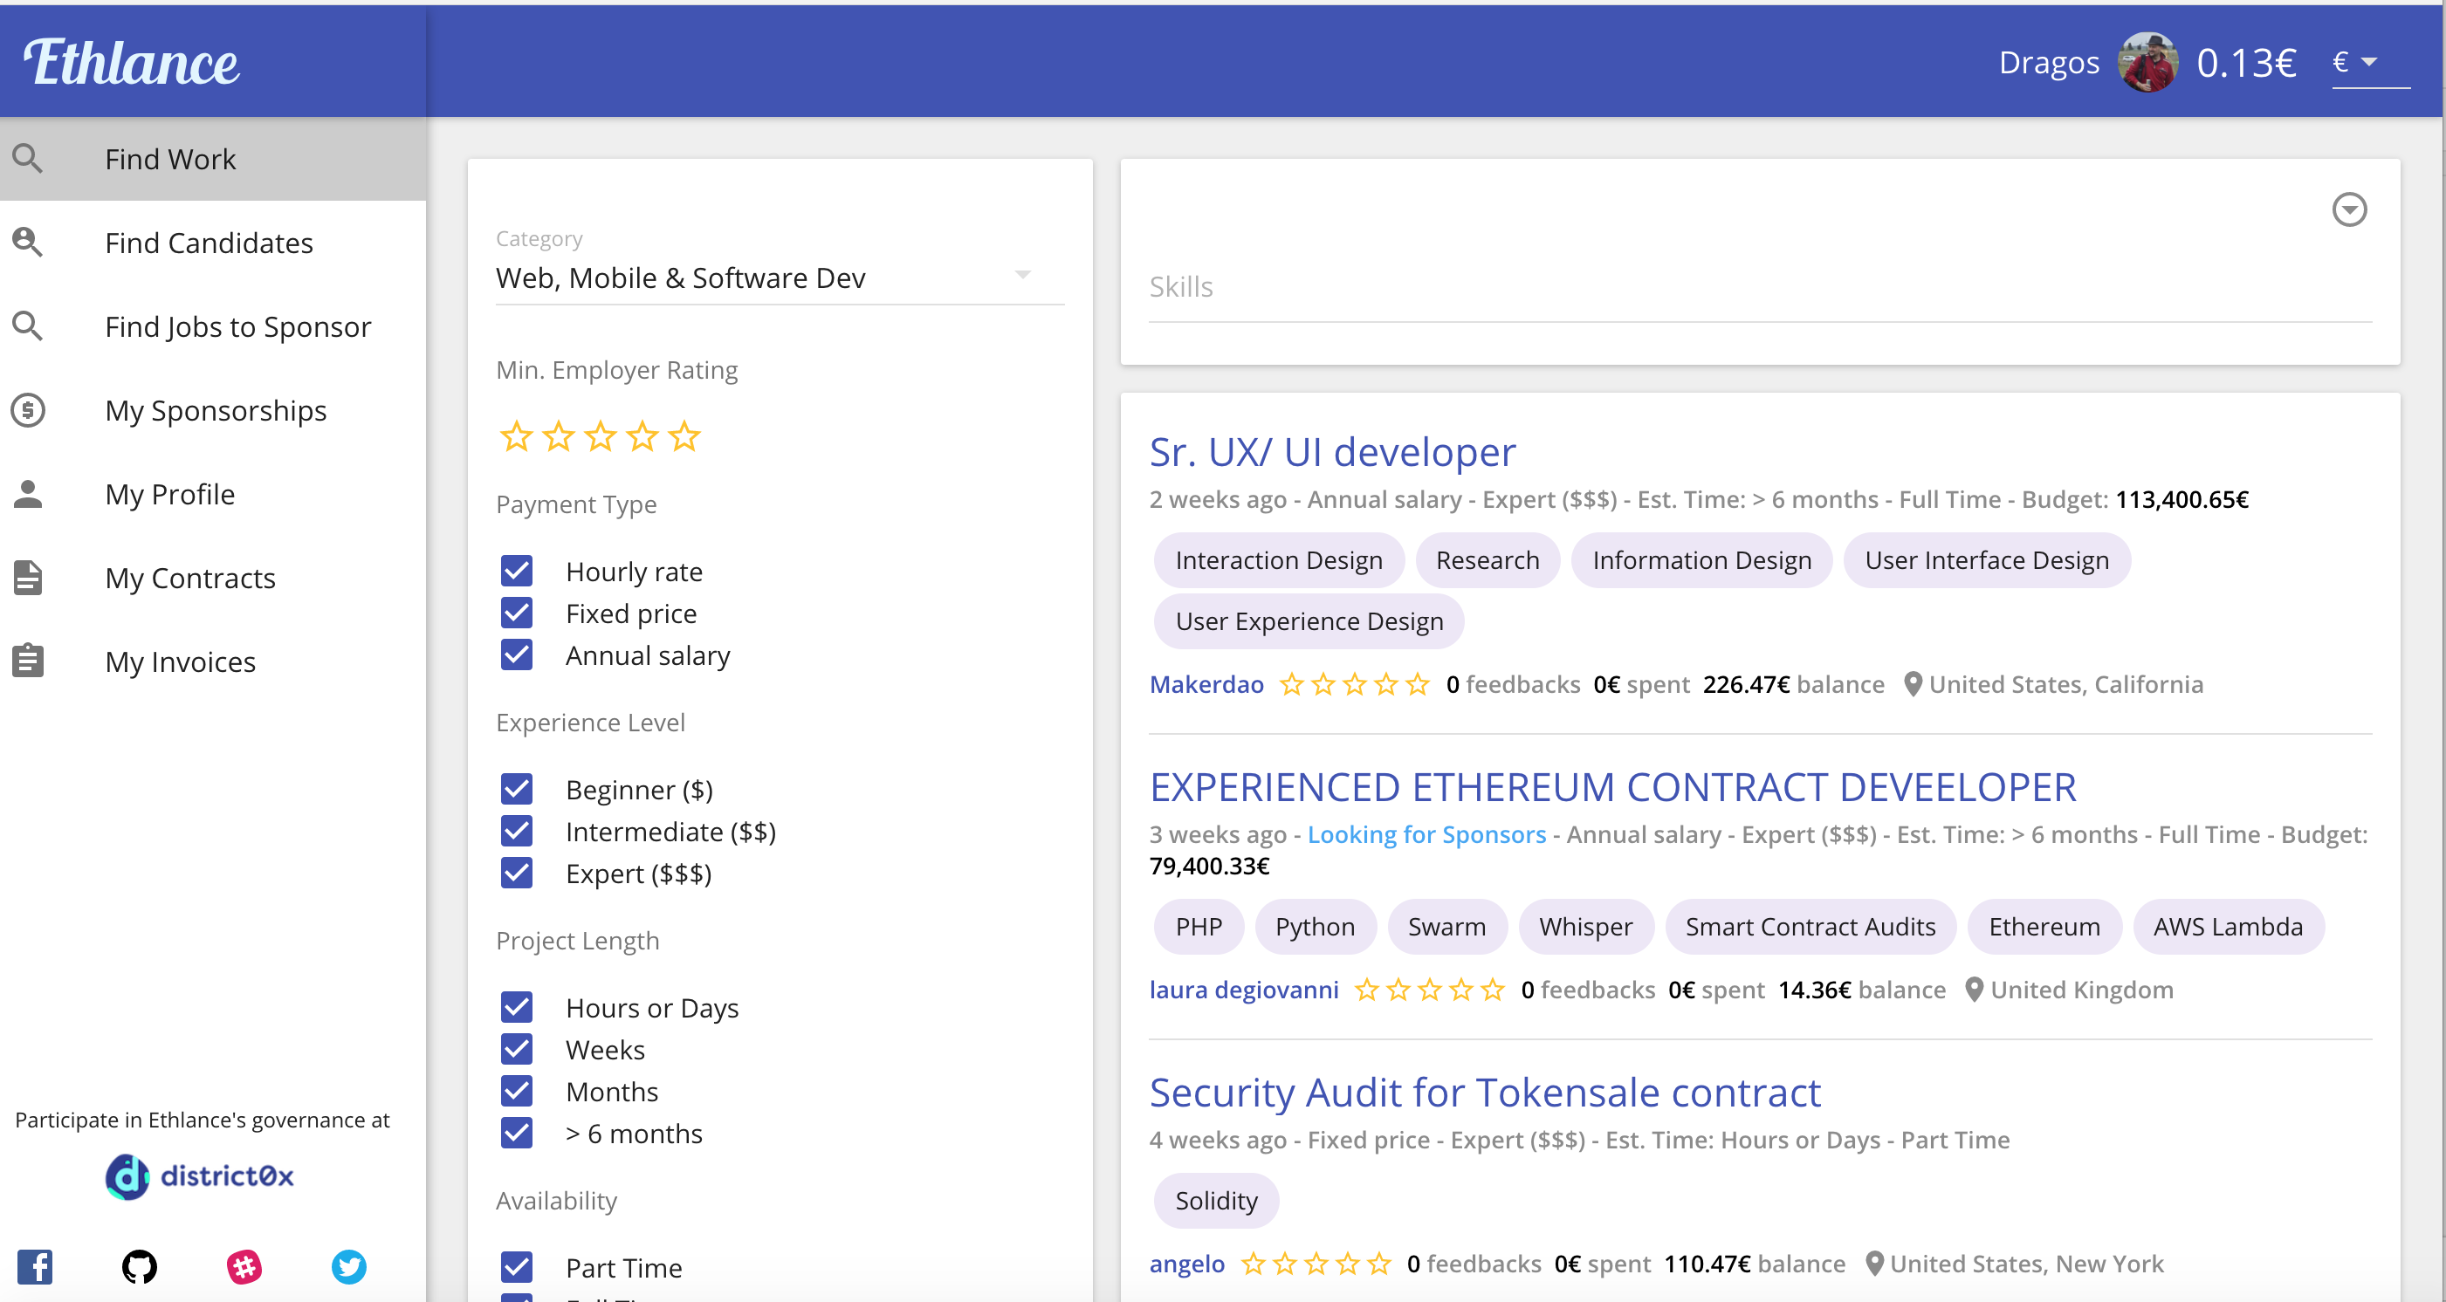2446x1302 pixels.
Task: Disable the Weeks project length checkbox
Action: coord(517,1050)
